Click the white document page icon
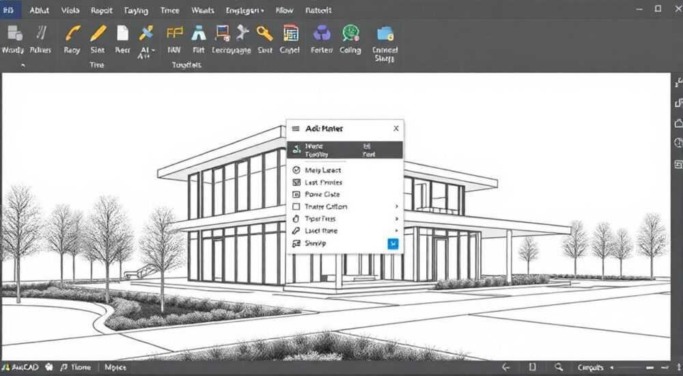Image resolution: width=683 pixels, height=376 pixels. 123,33
